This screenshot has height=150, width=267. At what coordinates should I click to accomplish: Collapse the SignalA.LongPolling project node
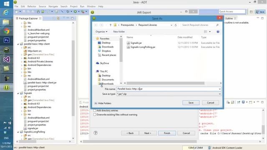coord(18,132)
